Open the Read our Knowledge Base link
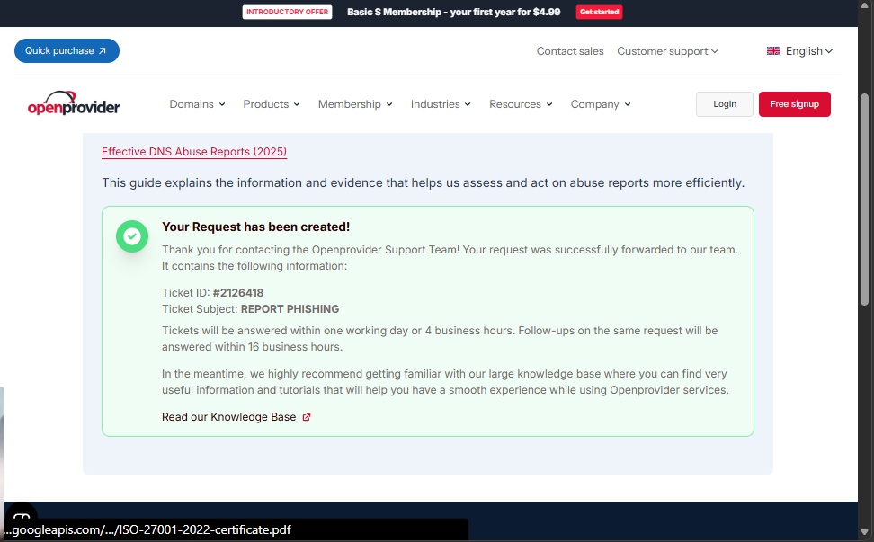Image resolution: width=874 pixels, height=542 pixels. click(236, 417)
